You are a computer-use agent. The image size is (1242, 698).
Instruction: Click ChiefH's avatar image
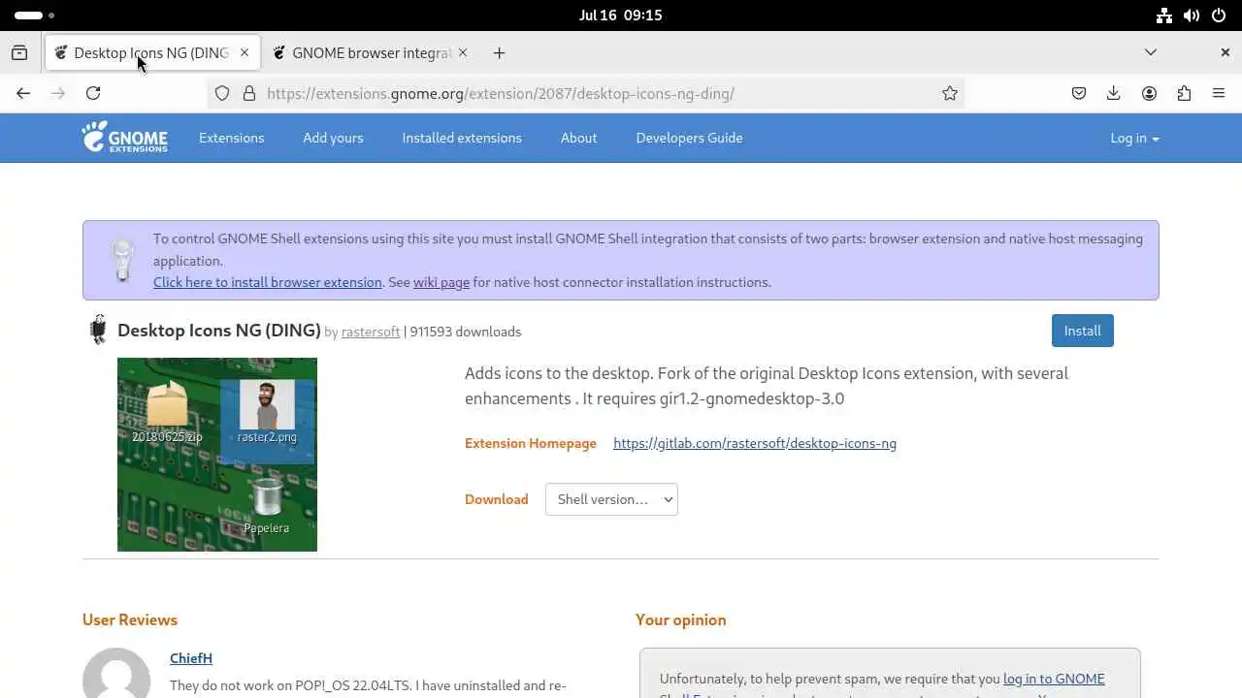[x=116, y=675]
